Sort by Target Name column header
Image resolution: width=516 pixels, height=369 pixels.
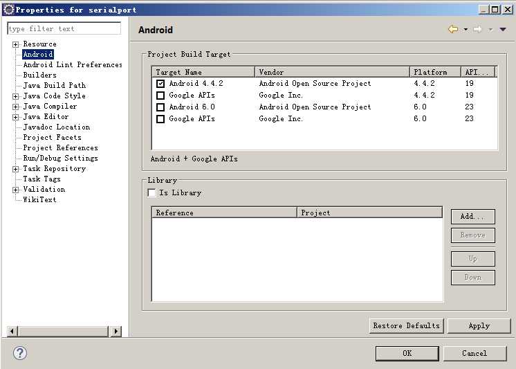[x=203, y=72]
